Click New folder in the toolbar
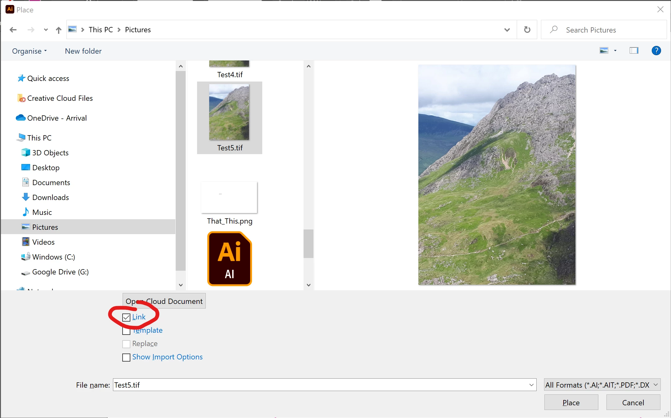 point(83,51)
